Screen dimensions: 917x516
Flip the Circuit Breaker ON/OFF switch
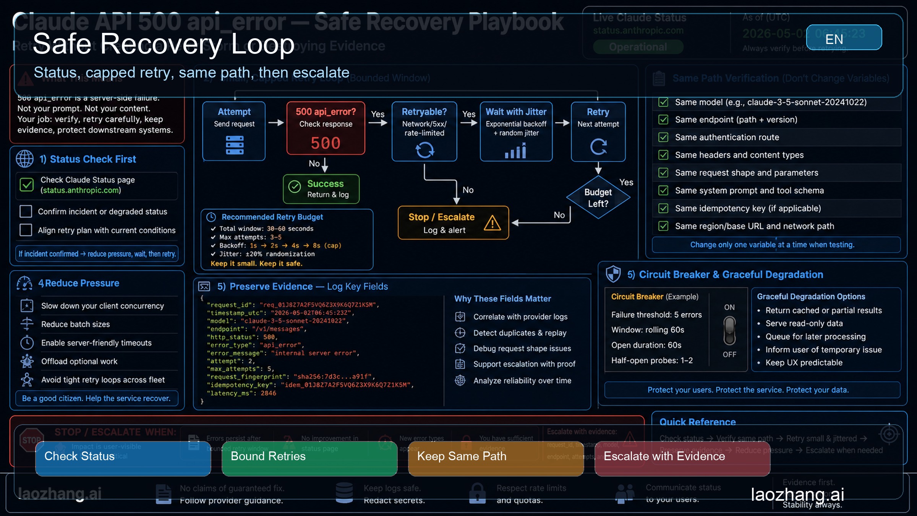[x=729, y=331]
